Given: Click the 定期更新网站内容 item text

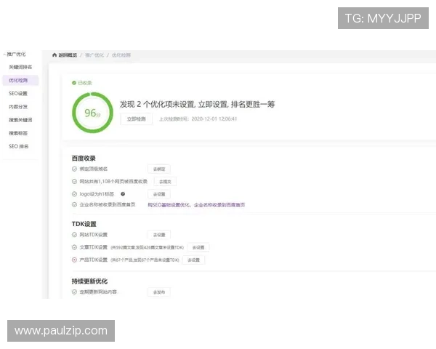Looking at the screenshot, I should (98, 292).
